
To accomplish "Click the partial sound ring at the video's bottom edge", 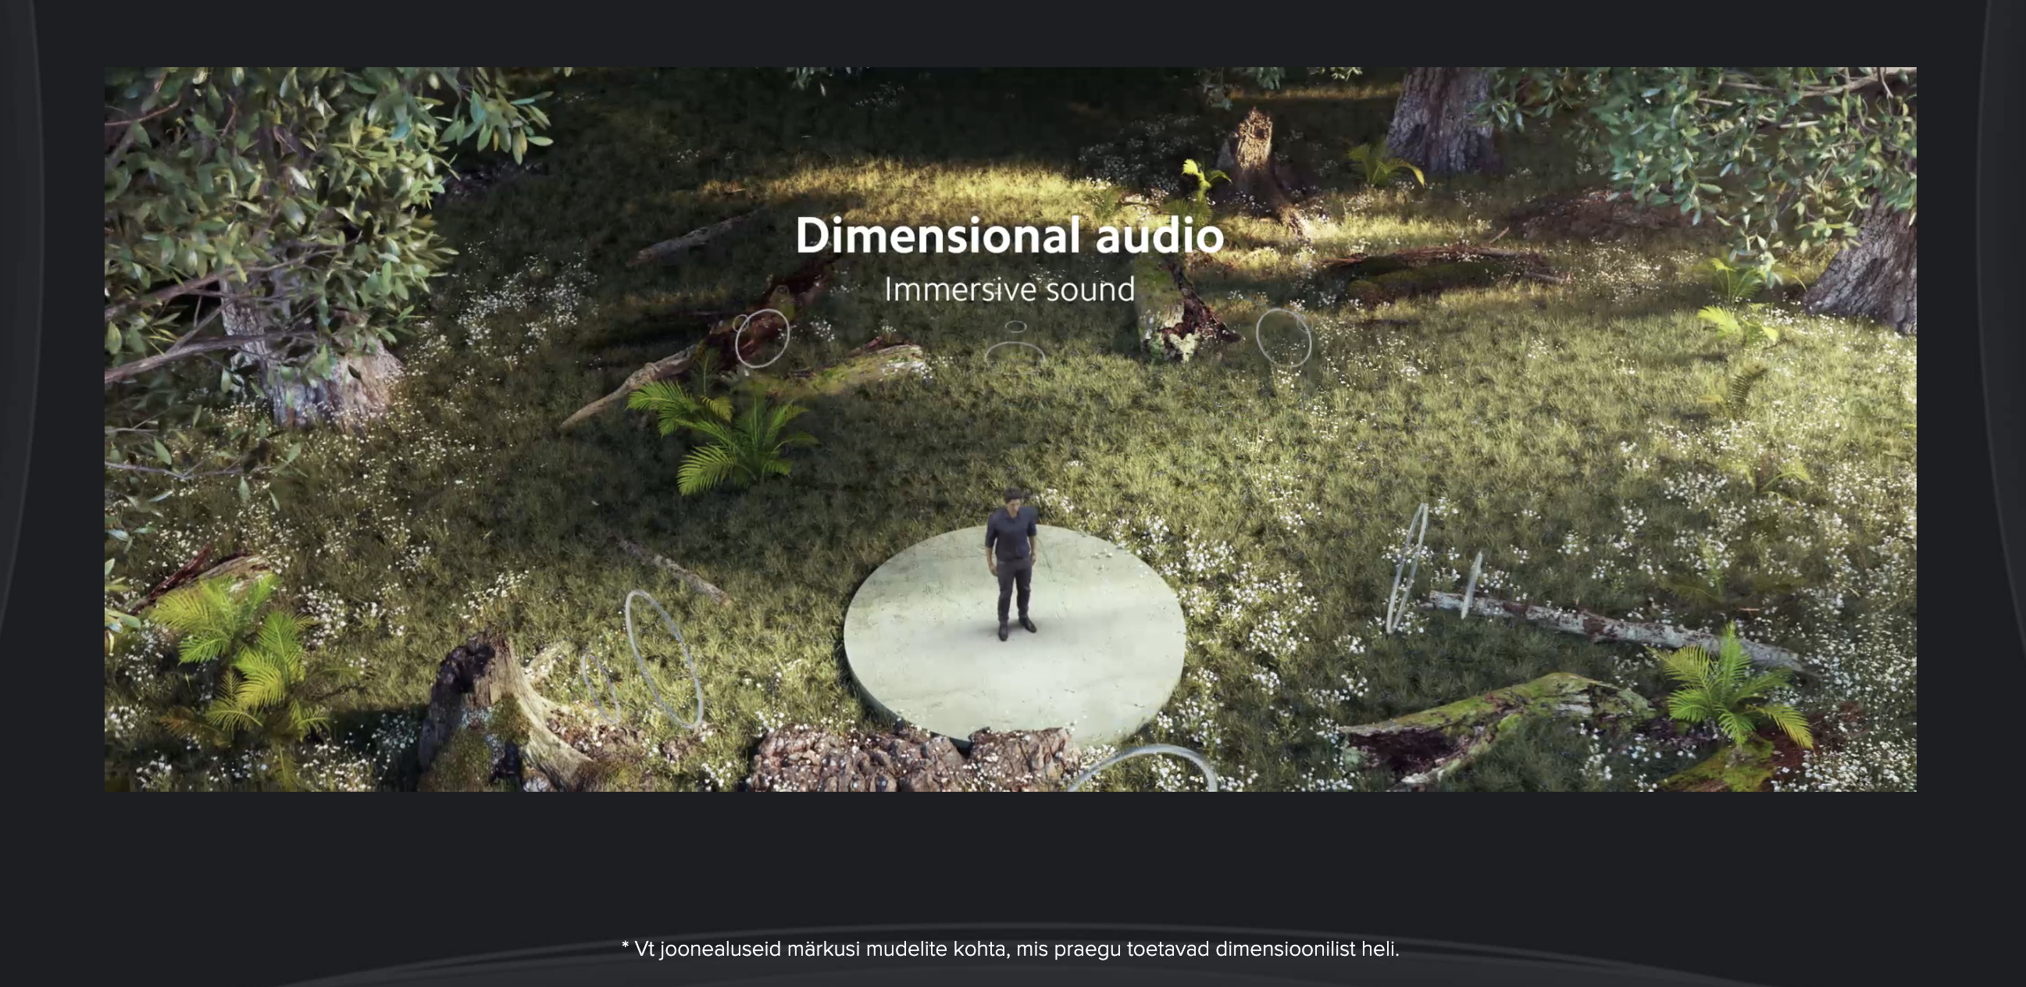I will pos(1144,768).
